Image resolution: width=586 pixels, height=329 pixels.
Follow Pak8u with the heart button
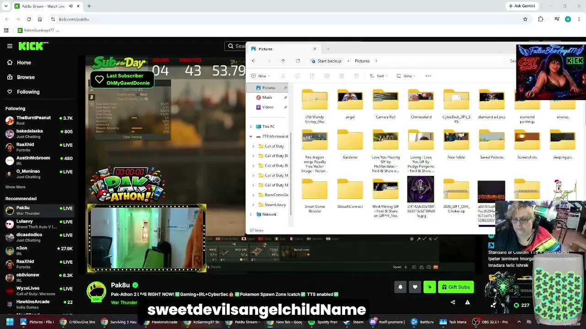click(x=415, y=287)
